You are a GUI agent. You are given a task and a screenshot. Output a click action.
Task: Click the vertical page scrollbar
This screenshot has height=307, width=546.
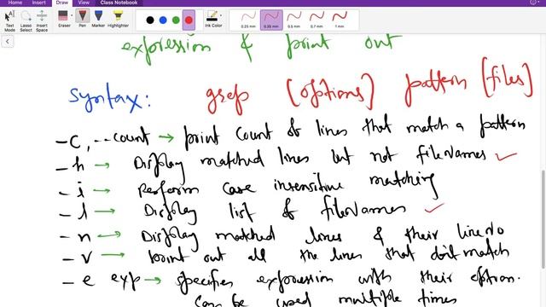543,219
